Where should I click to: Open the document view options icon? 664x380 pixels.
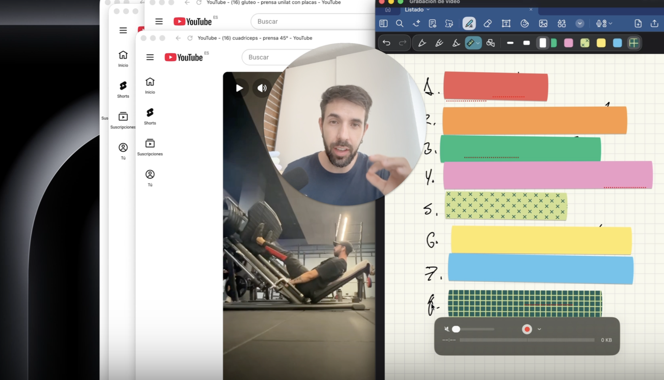pyautogui.click(x=432, y=23)
